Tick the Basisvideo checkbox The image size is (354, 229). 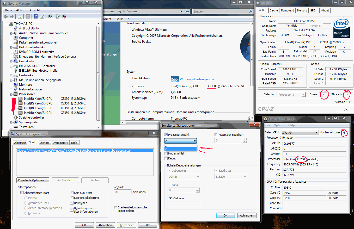pyautogui.click(x=72, y=203)
